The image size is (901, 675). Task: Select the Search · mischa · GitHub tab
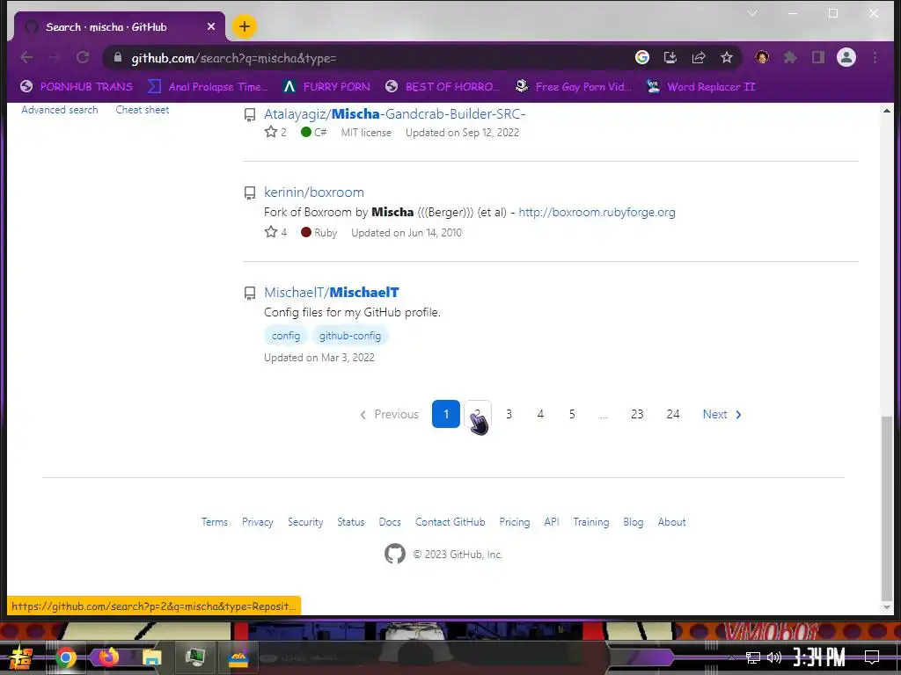(x=119, y=27)
